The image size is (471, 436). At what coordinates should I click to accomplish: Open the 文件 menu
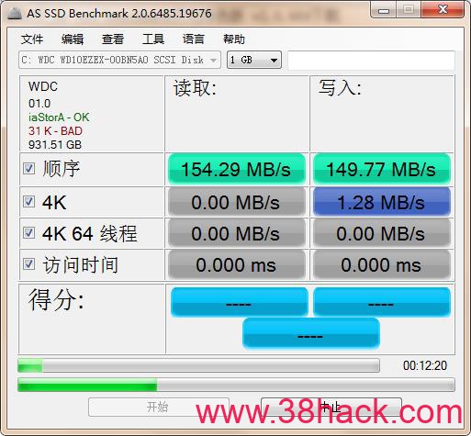[32, 39]
